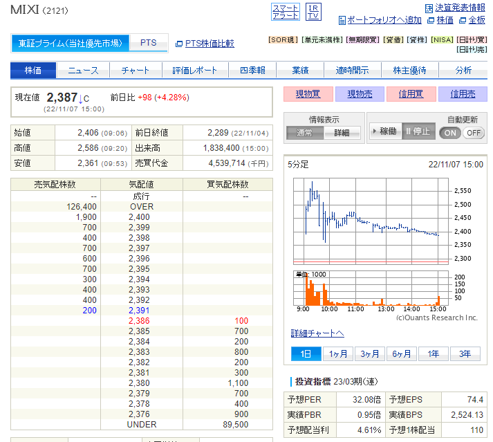Click the 停止 pause button

tap(418, 131)
